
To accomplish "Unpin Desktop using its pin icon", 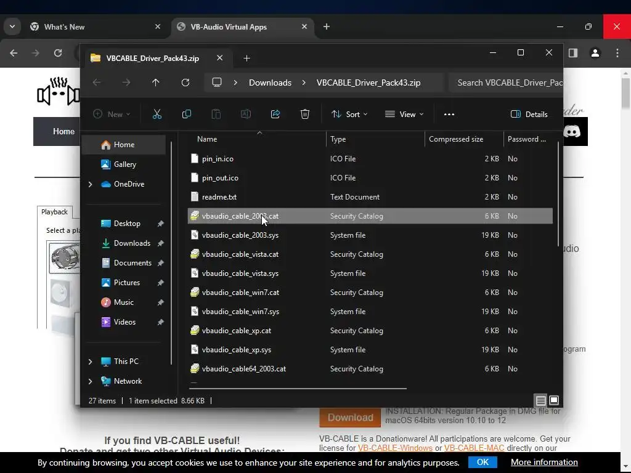I will 161,224.
